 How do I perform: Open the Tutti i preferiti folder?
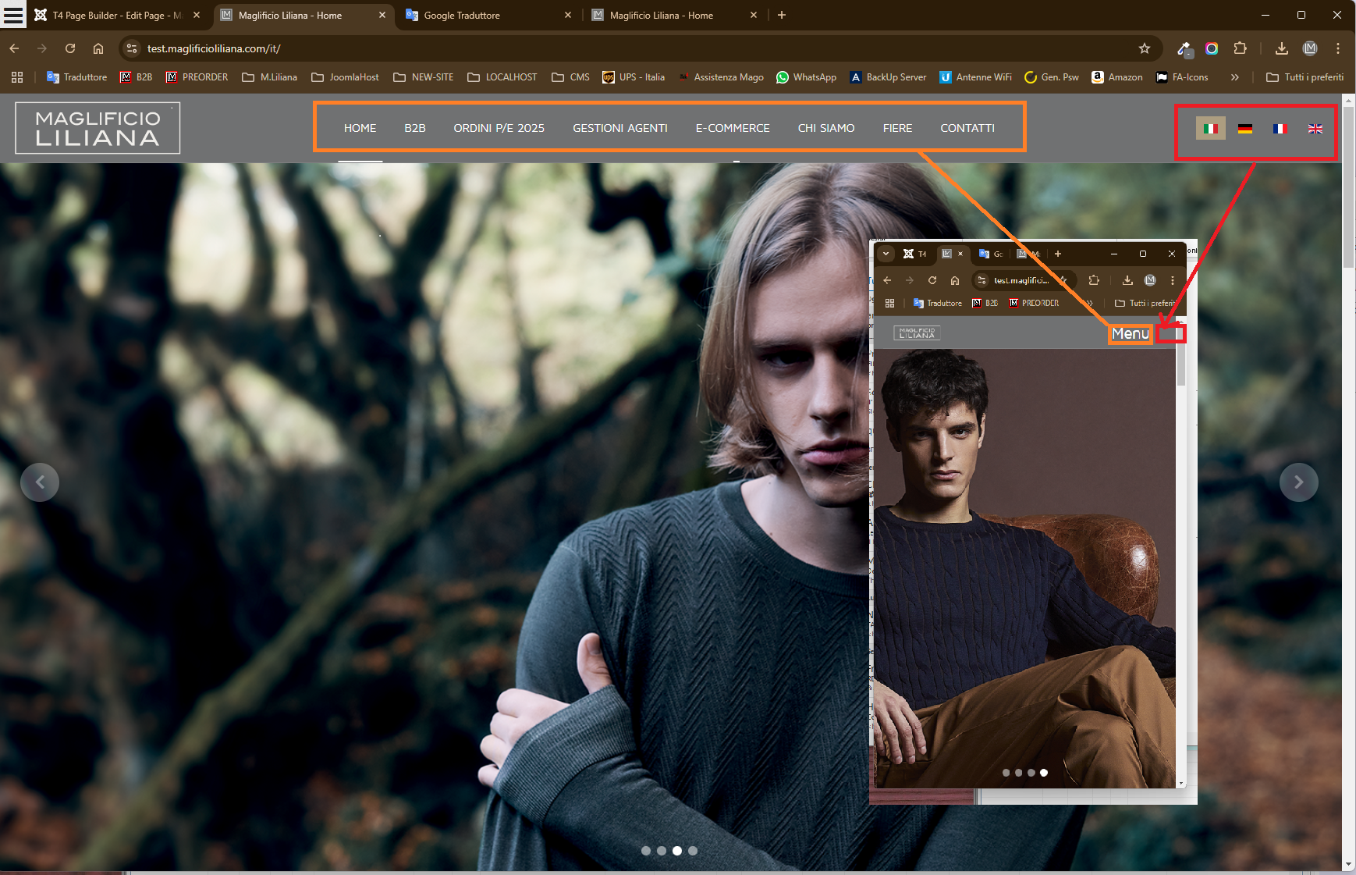(x=1305, y=77)
